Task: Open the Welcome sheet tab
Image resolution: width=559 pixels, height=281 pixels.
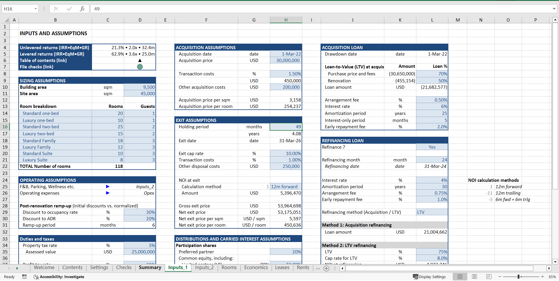Action: pyautogui.click(x=44, y=268)
